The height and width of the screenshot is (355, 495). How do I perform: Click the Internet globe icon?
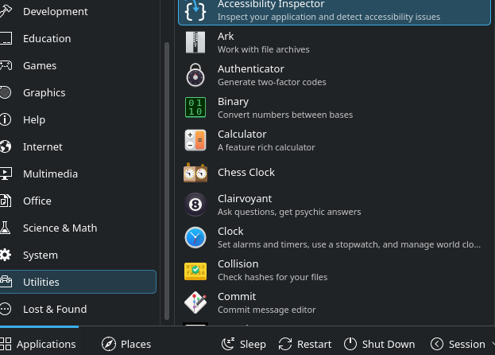click(5, 146)
